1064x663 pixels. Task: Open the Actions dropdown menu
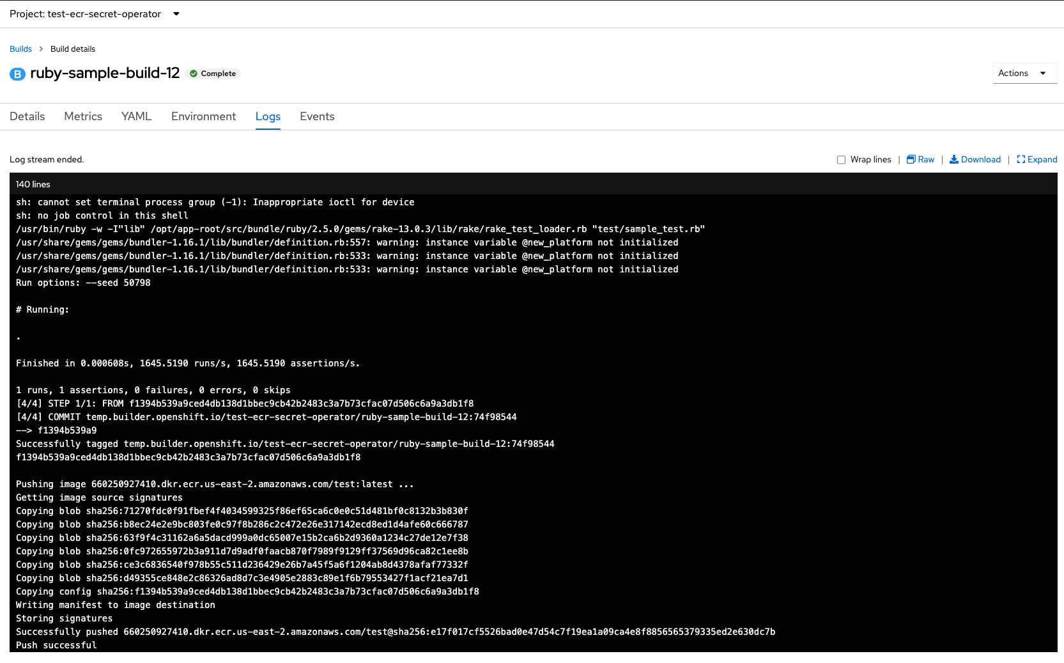coord(1024,74)
